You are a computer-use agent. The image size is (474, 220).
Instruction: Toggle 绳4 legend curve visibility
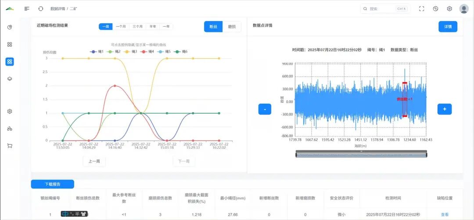pos(147,52)
